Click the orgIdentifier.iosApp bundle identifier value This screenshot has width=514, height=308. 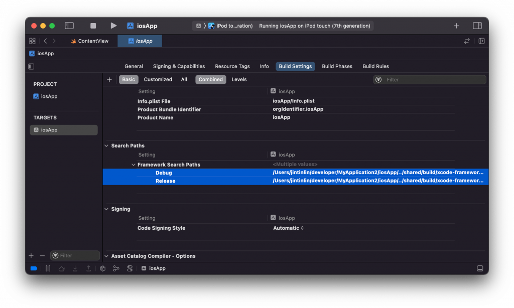click(x=298, y=109)
